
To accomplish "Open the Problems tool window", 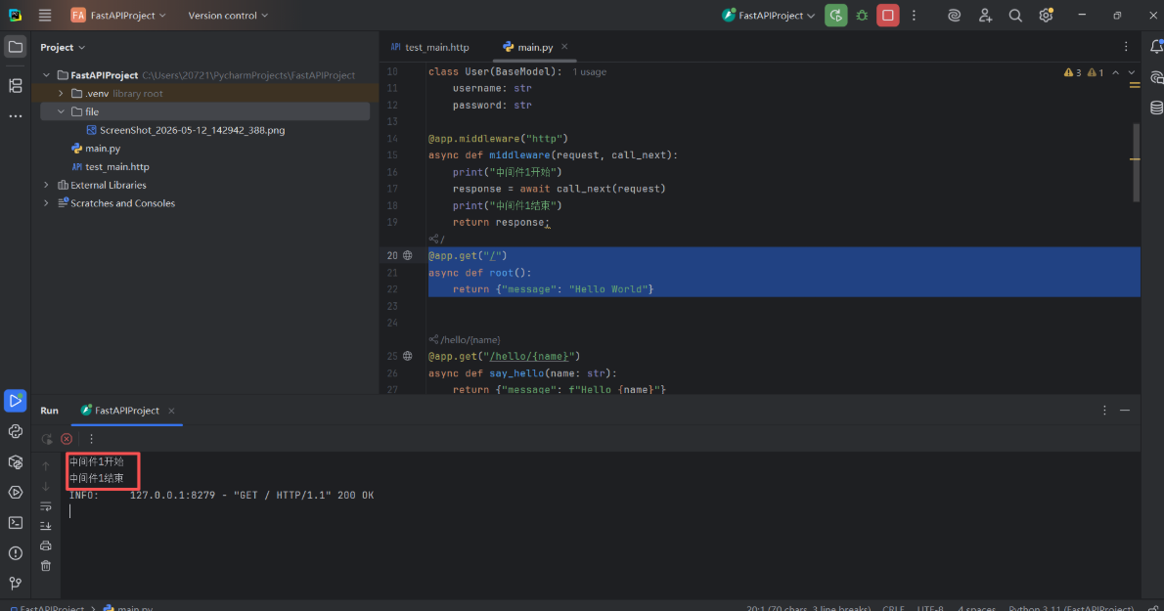I will coord(15,553).
